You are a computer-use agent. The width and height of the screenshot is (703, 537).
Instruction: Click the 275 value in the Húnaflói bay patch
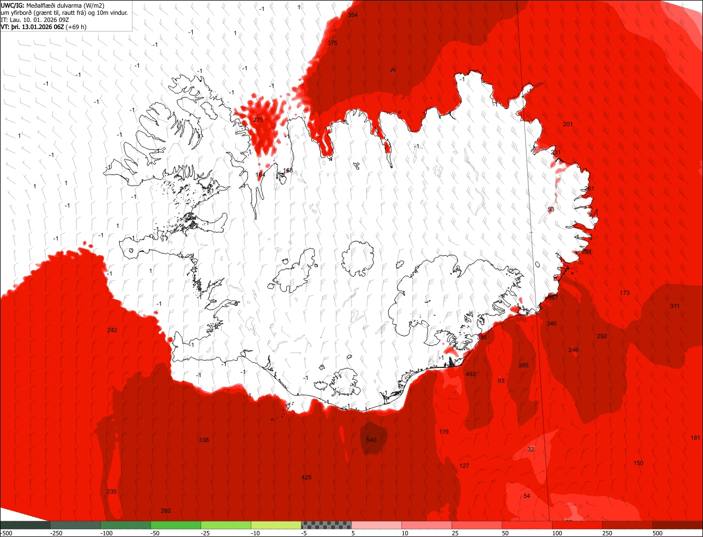tap(259, 120)
